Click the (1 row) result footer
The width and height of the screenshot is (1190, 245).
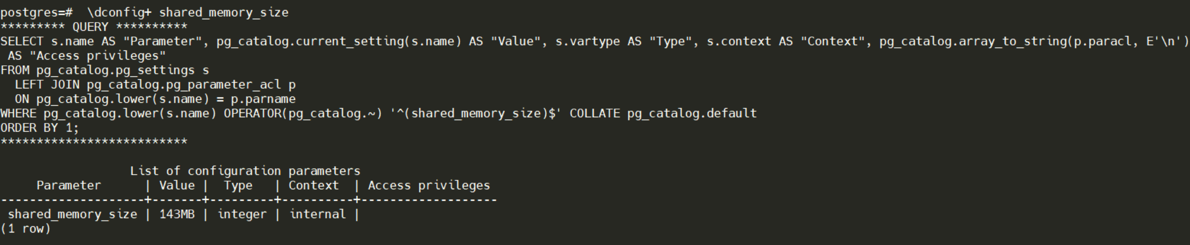tap(25, 229)
